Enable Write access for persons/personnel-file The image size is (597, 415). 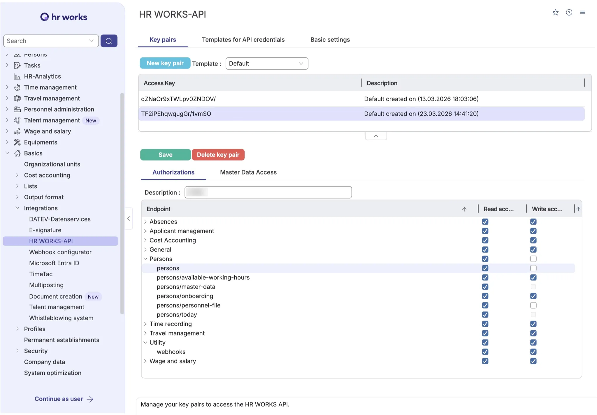[x=533, y=305]
